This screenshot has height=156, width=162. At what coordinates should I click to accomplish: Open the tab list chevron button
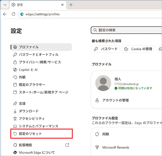pos(5,5)
